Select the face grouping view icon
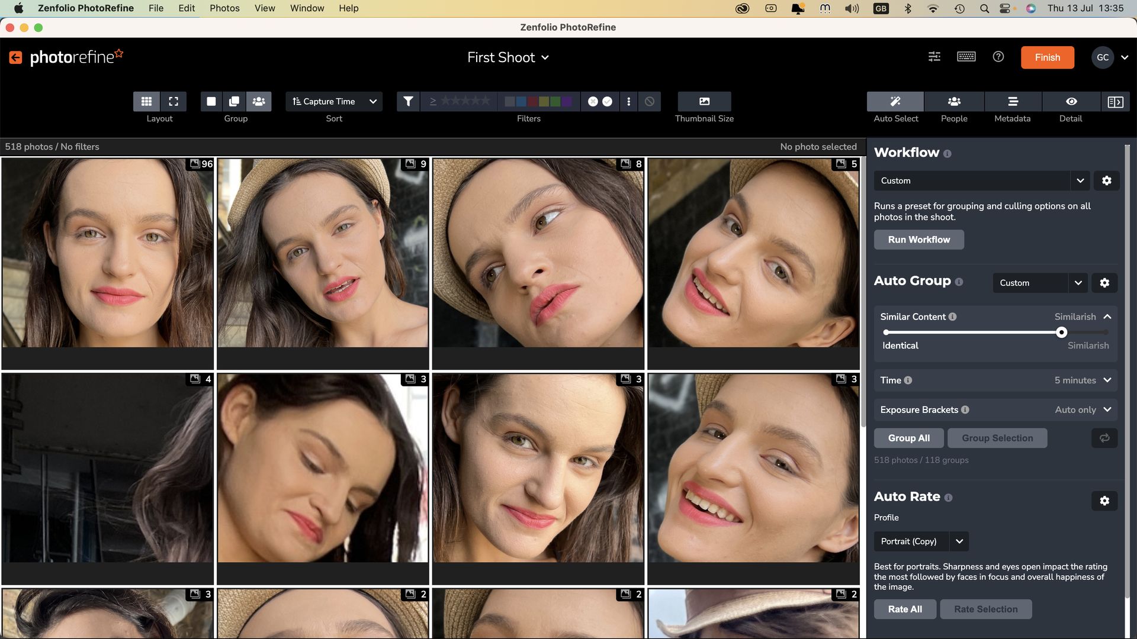This screenshot has height=639, width=1137. click(x=259, y=101)
